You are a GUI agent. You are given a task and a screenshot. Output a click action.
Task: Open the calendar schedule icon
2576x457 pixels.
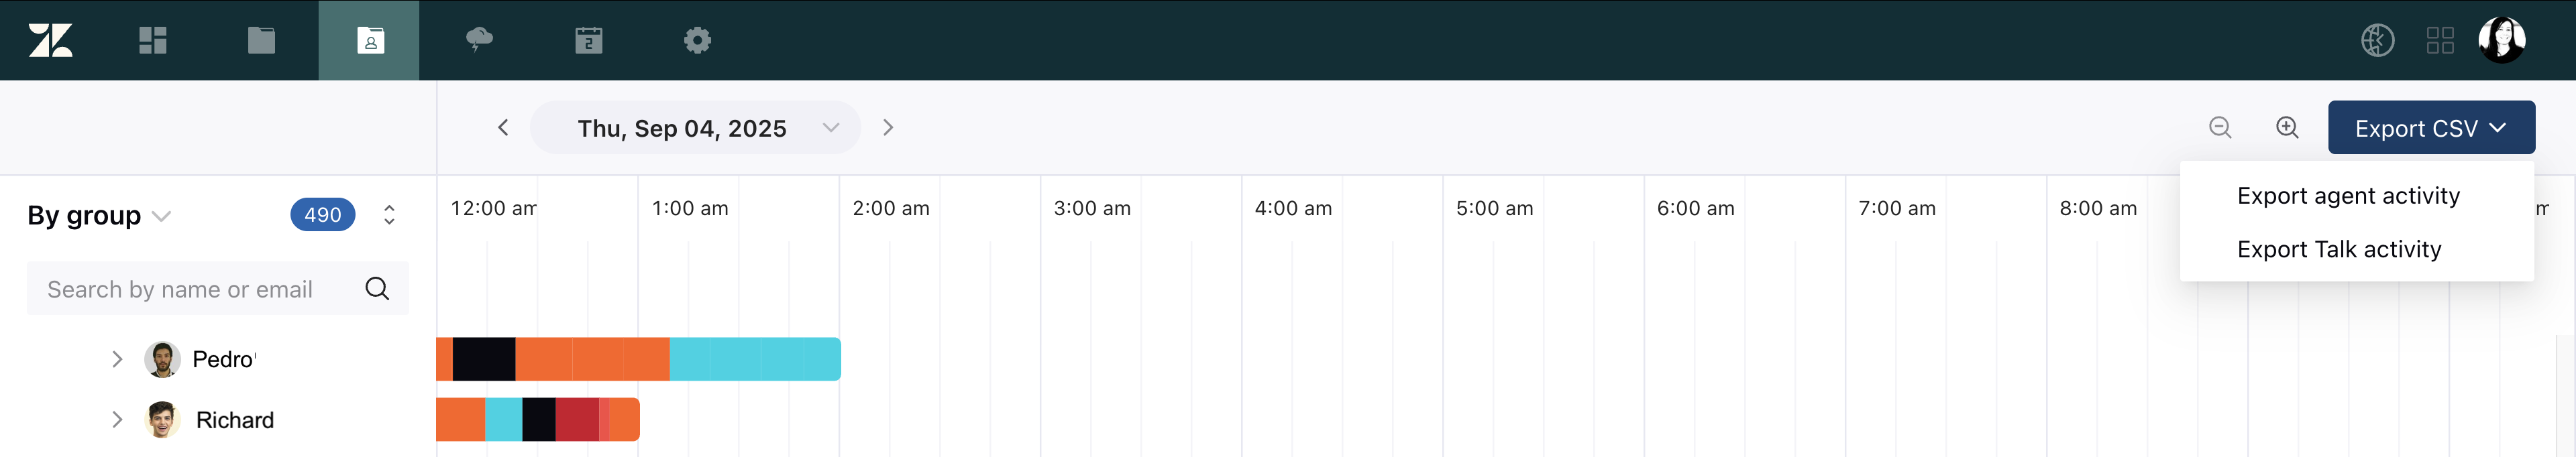coord(588,40)
